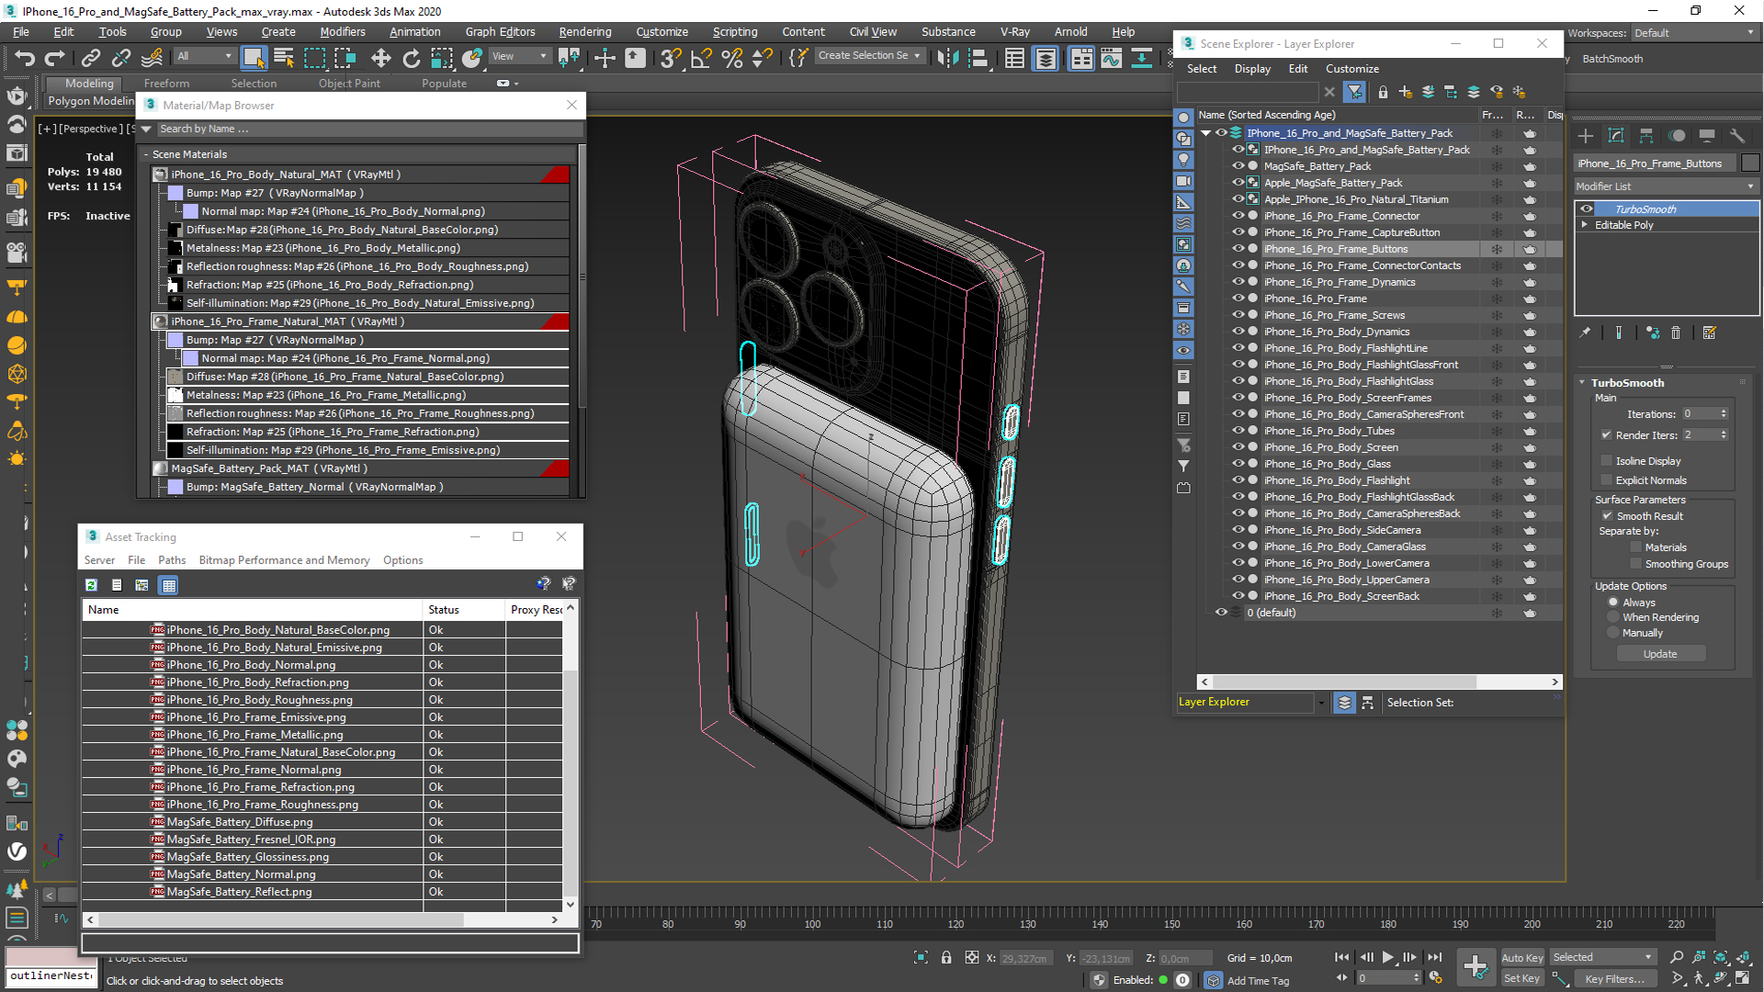Toggle TurboSmooth modifier eye in the stack
This screenshot has width=1764, height=992.
point(1587,209)
